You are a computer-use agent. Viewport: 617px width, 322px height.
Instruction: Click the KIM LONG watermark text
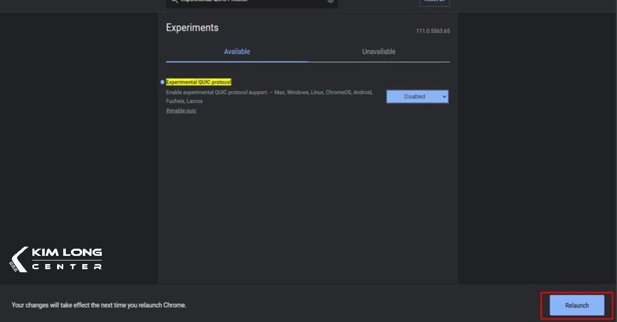tap(67, 253)
